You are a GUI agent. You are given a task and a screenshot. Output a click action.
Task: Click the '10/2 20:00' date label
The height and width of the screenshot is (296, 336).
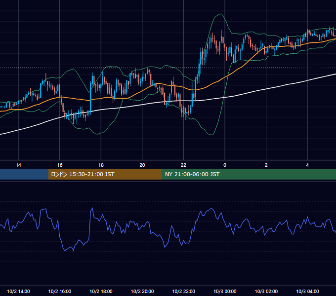pyautogui.click(x=142, y=291)
